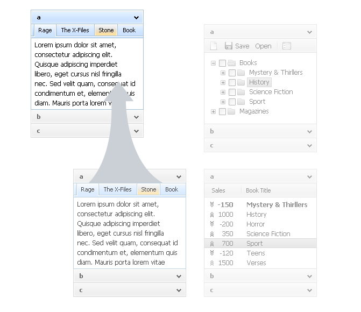This screenshot has width=361, height=312.
Task: Click the down-arrow icon on the Teens row
Action: [212, 253]
